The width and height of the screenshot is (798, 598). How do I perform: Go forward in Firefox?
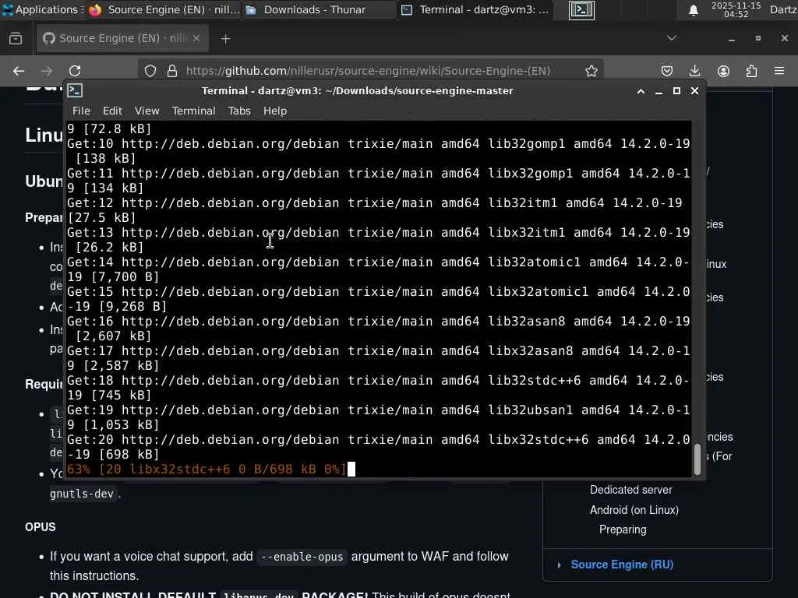click(47, 71)
